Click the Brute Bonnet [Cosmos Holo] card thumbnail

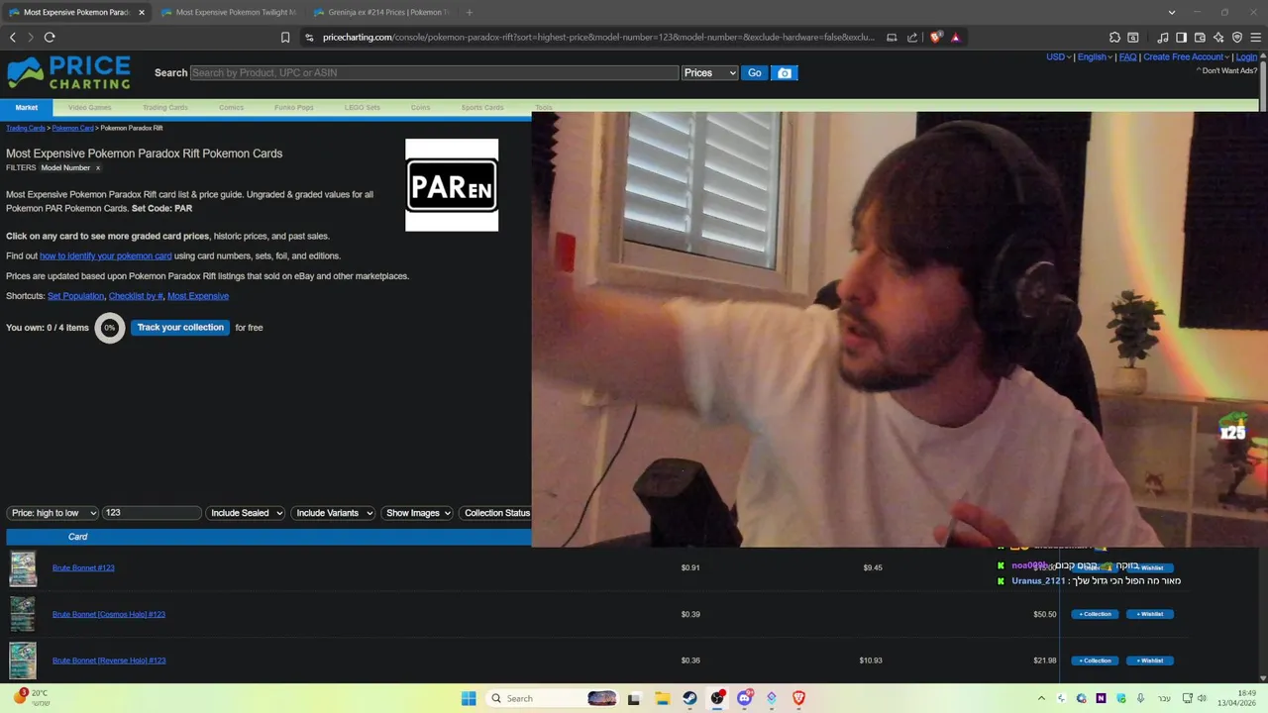(x=23, y=614)
